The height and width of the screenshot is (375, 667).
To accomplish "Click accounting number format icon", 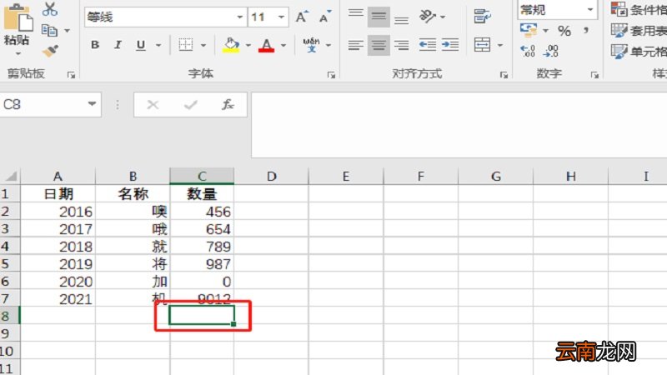I will click(x=529, y=30).
